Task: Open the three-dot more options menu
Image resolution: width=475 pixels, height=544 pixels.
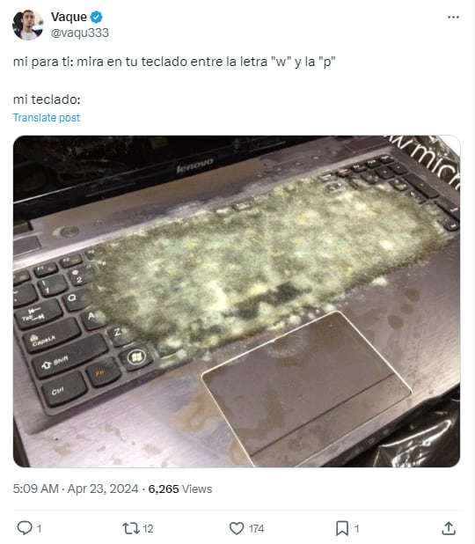Action: coord(453,17)
